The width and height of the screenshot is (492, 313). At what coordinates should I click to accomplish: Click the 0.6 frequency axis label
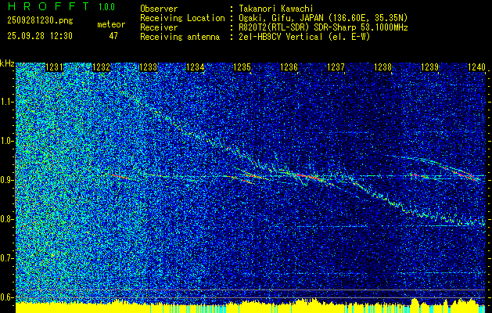coord(6,297)
